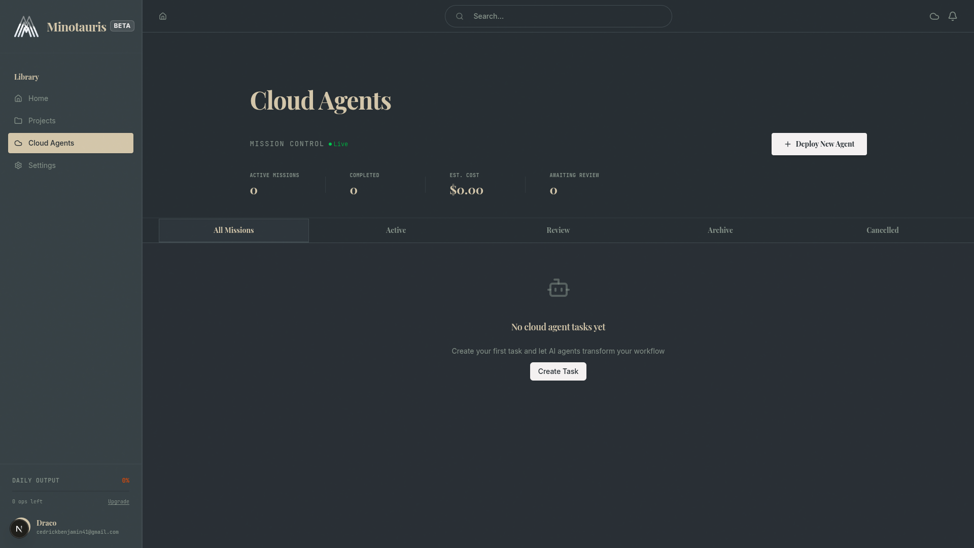Click the Home icon in the sidebar
The width and height of the screenshot is (974, 548).
pyautogui.click(x=18, y=98)
